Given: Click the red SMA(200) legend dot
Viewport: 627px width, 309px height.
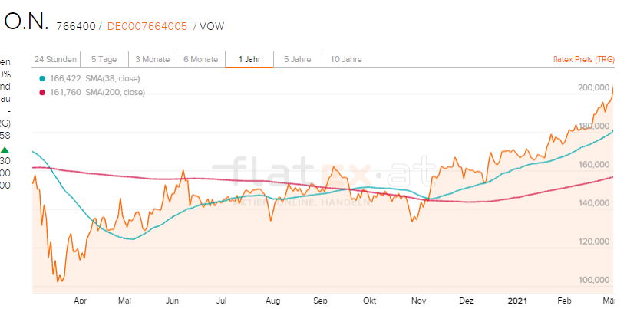Looking at the screenshot, I should [x=41, y=92].
